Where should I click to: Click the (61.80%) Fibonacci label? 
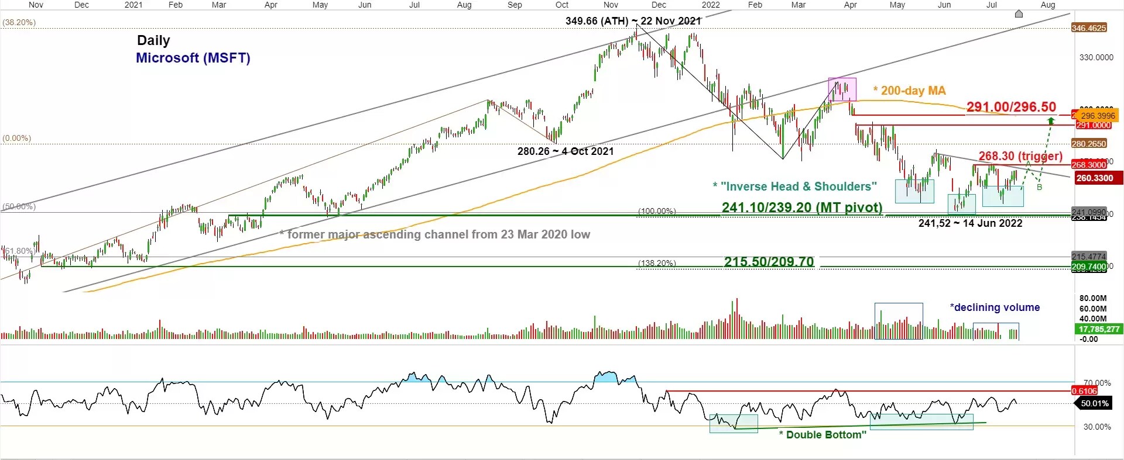click(19, 251)
